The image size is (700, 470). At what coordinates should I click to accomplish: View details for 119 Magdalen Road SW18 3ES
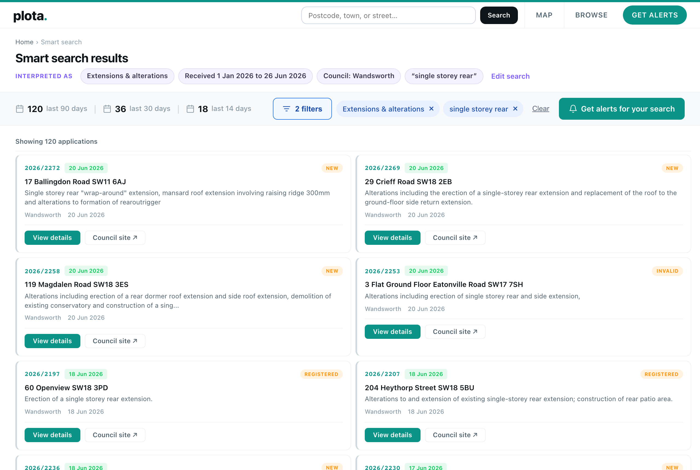point(52,341)
